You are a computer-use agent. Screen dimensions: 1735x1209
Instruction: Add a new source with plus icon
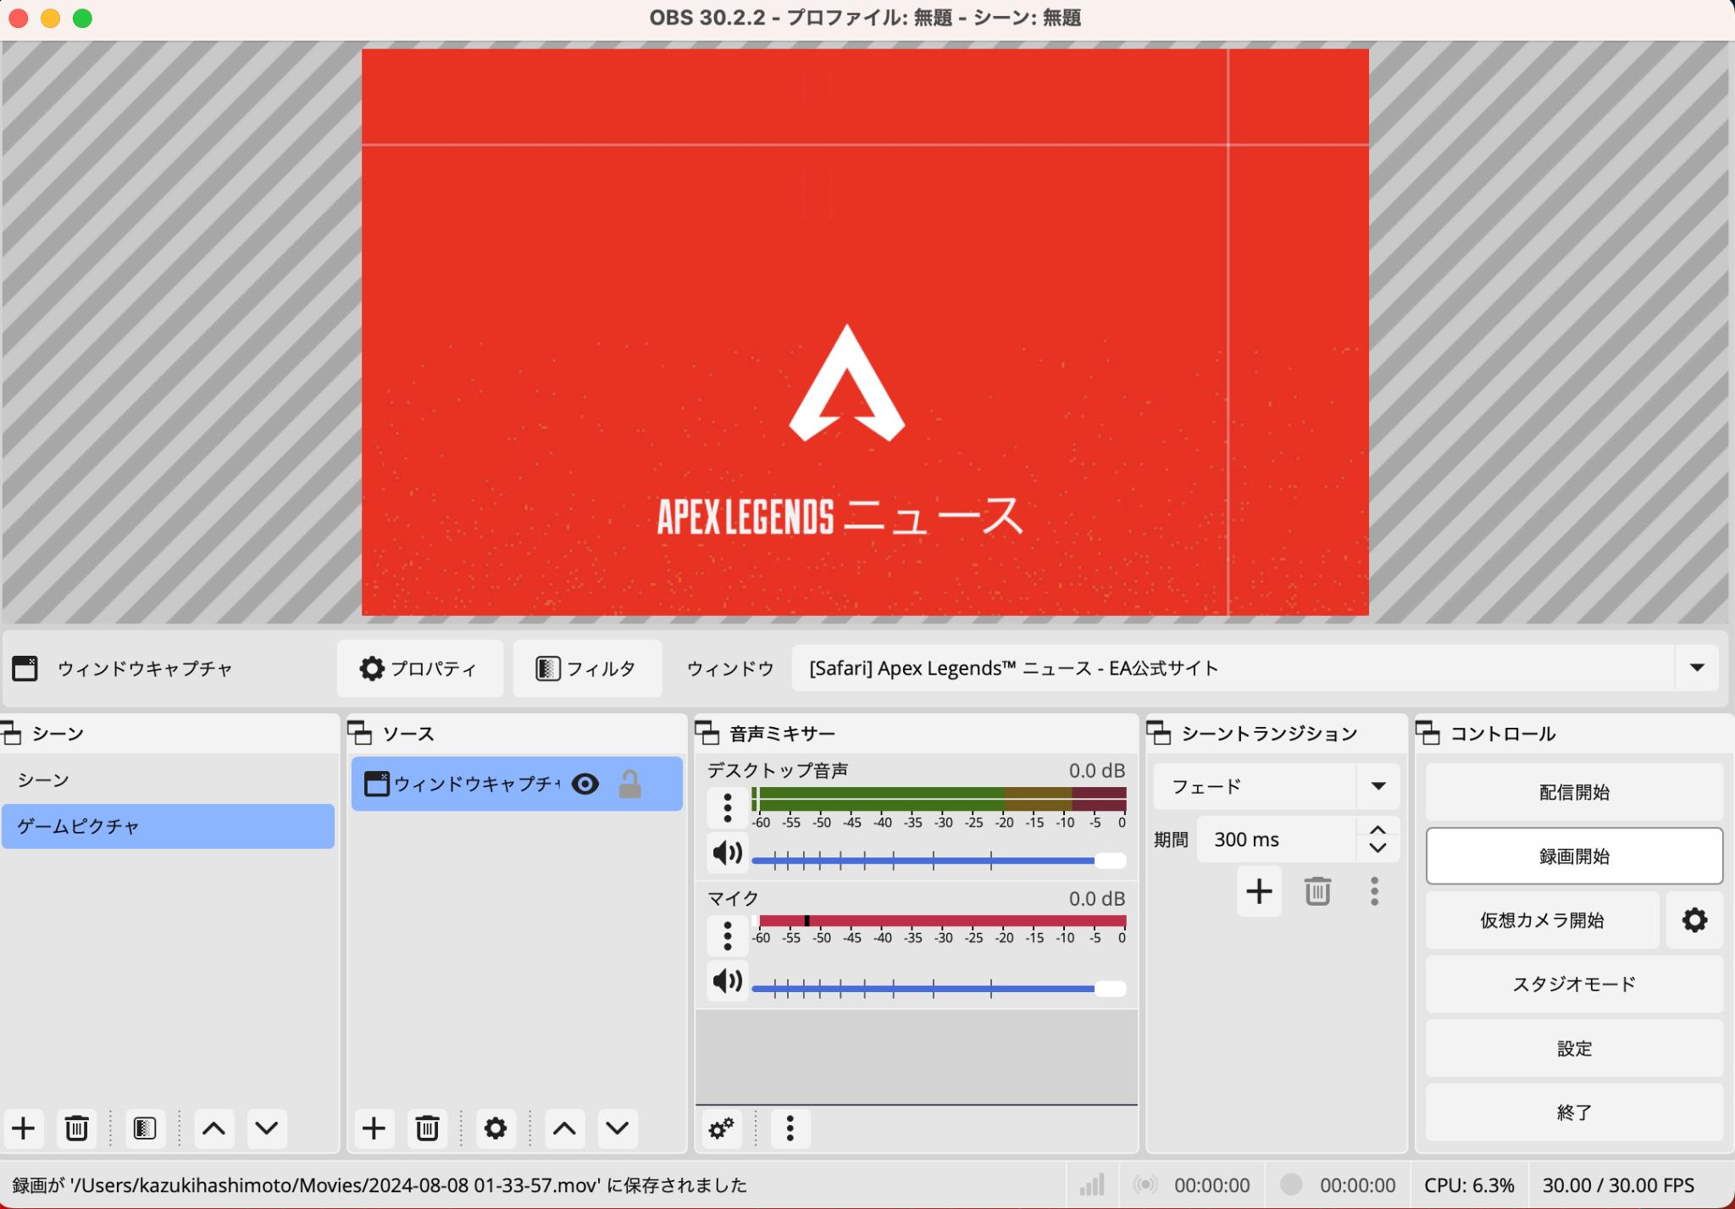click(374, 1128)
